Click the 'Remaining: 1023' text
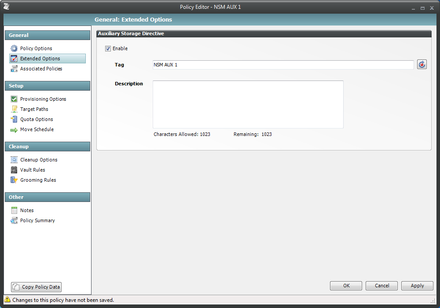Screen dimensions: 440x308 coord(253,134)
